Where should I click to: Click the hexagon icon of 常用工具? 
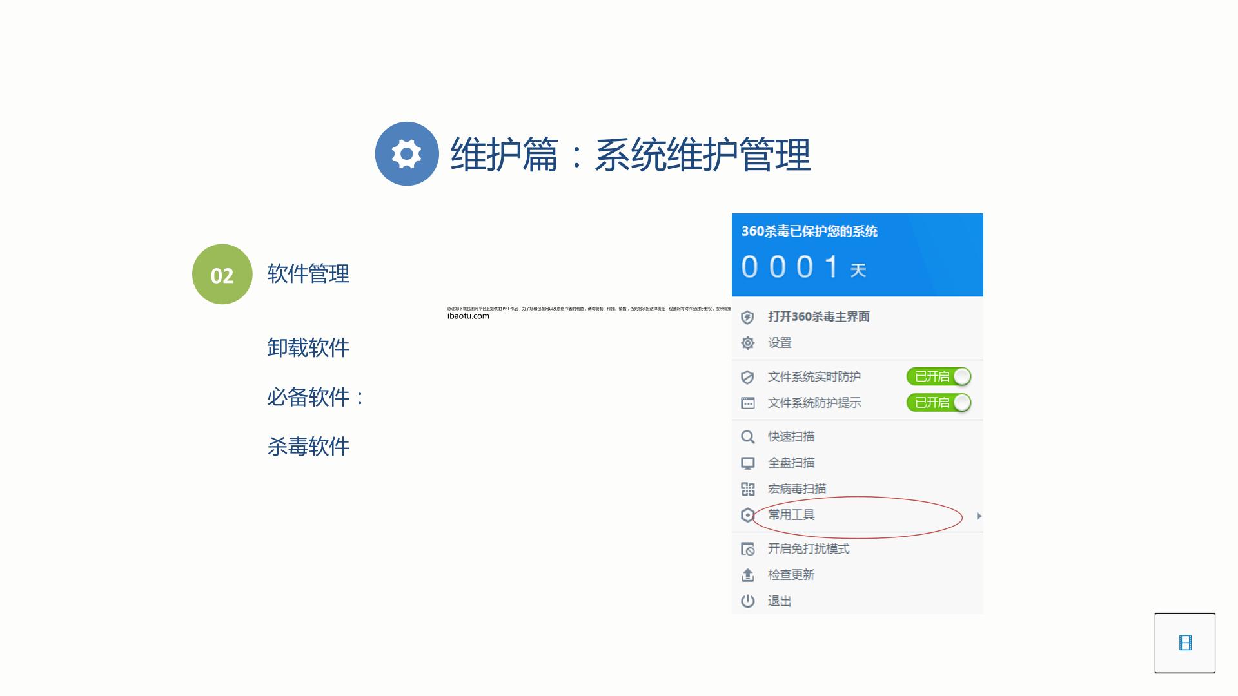point(747,515)
